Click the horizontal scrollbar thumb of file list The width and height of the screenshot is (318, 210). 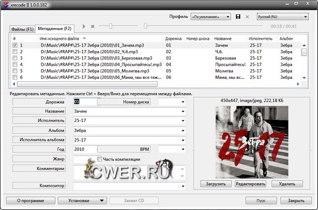87,84
